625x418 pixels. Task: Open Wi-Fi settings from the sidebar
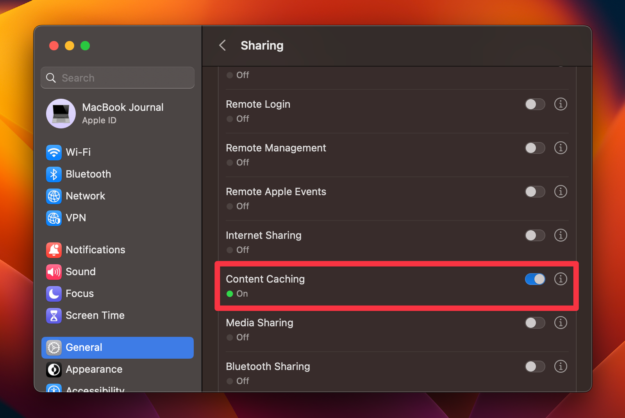54,153
